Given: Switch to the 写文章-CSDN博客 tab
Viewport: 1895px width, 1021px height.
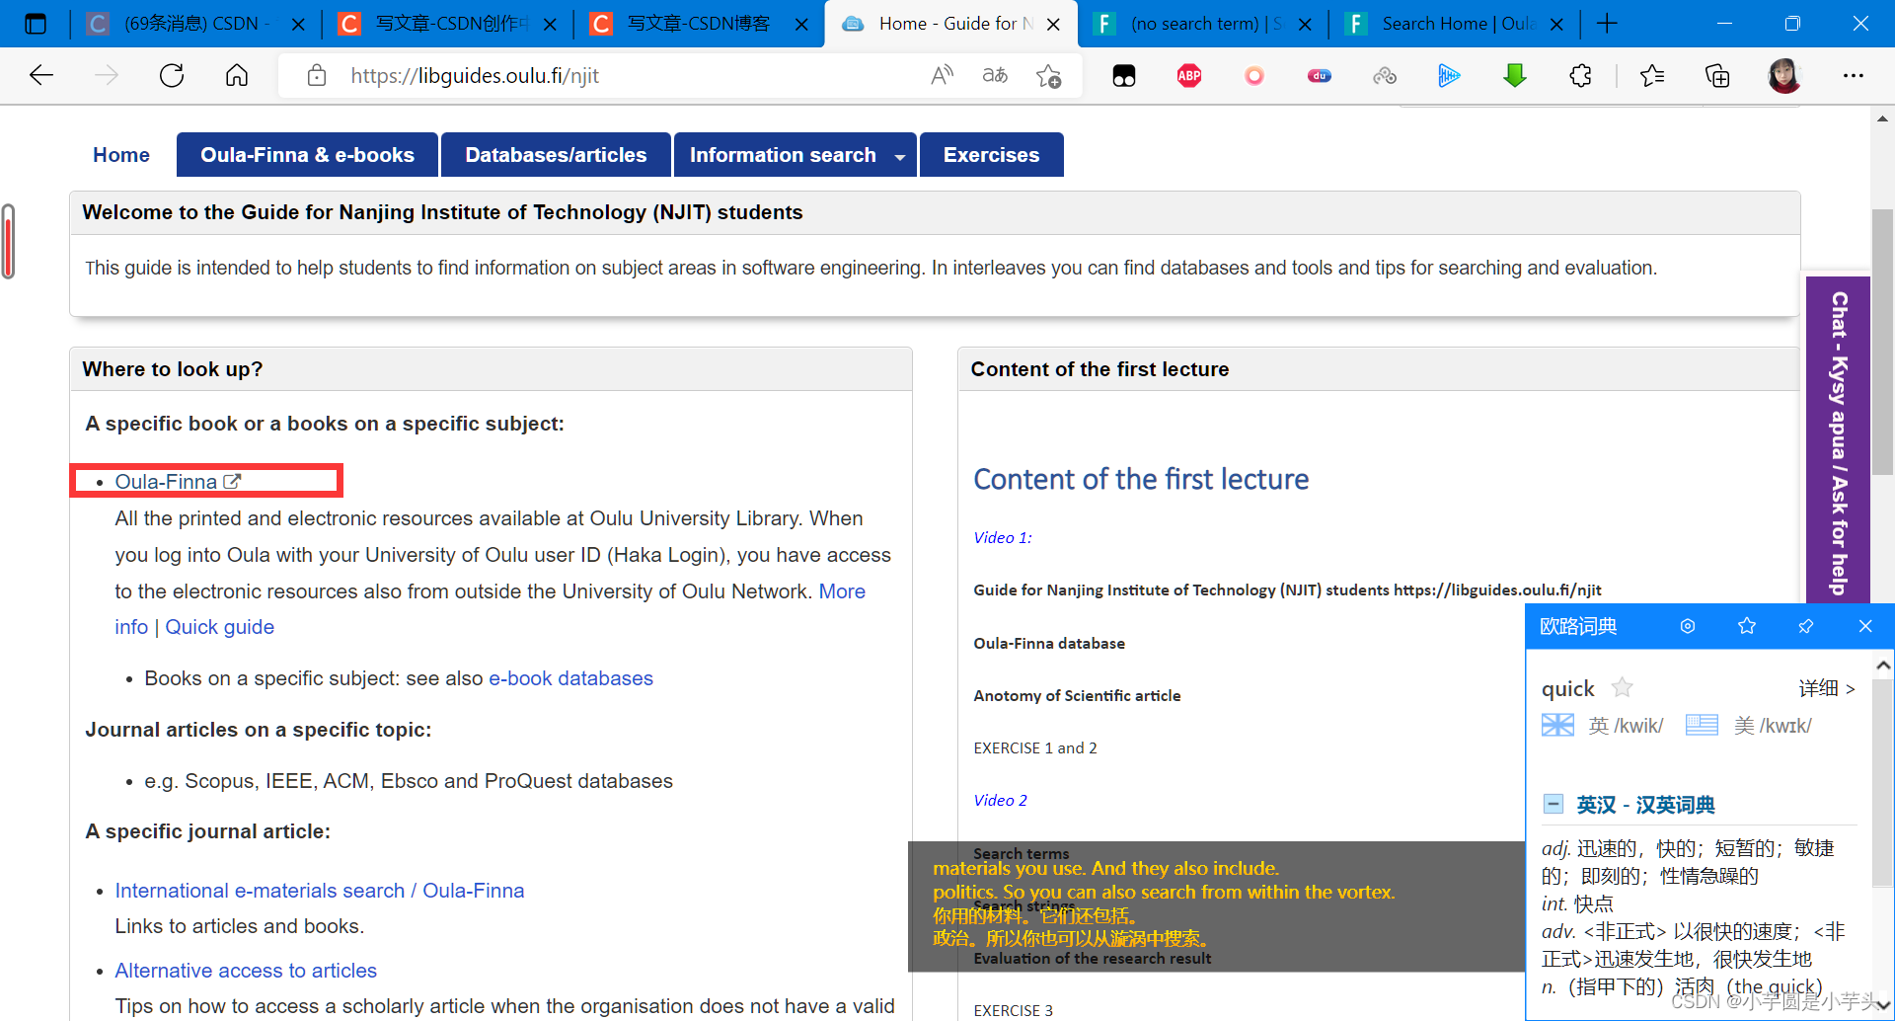Looking at the screenshot, I should click(x=698, y=24).
